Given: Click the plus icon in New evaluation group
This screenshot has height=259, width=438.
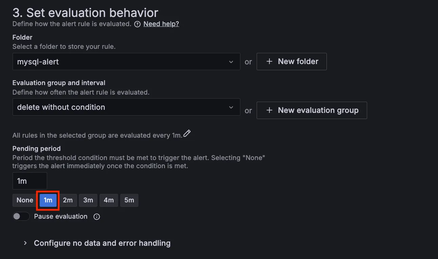Looking at the screenshot, I should pyautogui.click(x=270, y=110).
